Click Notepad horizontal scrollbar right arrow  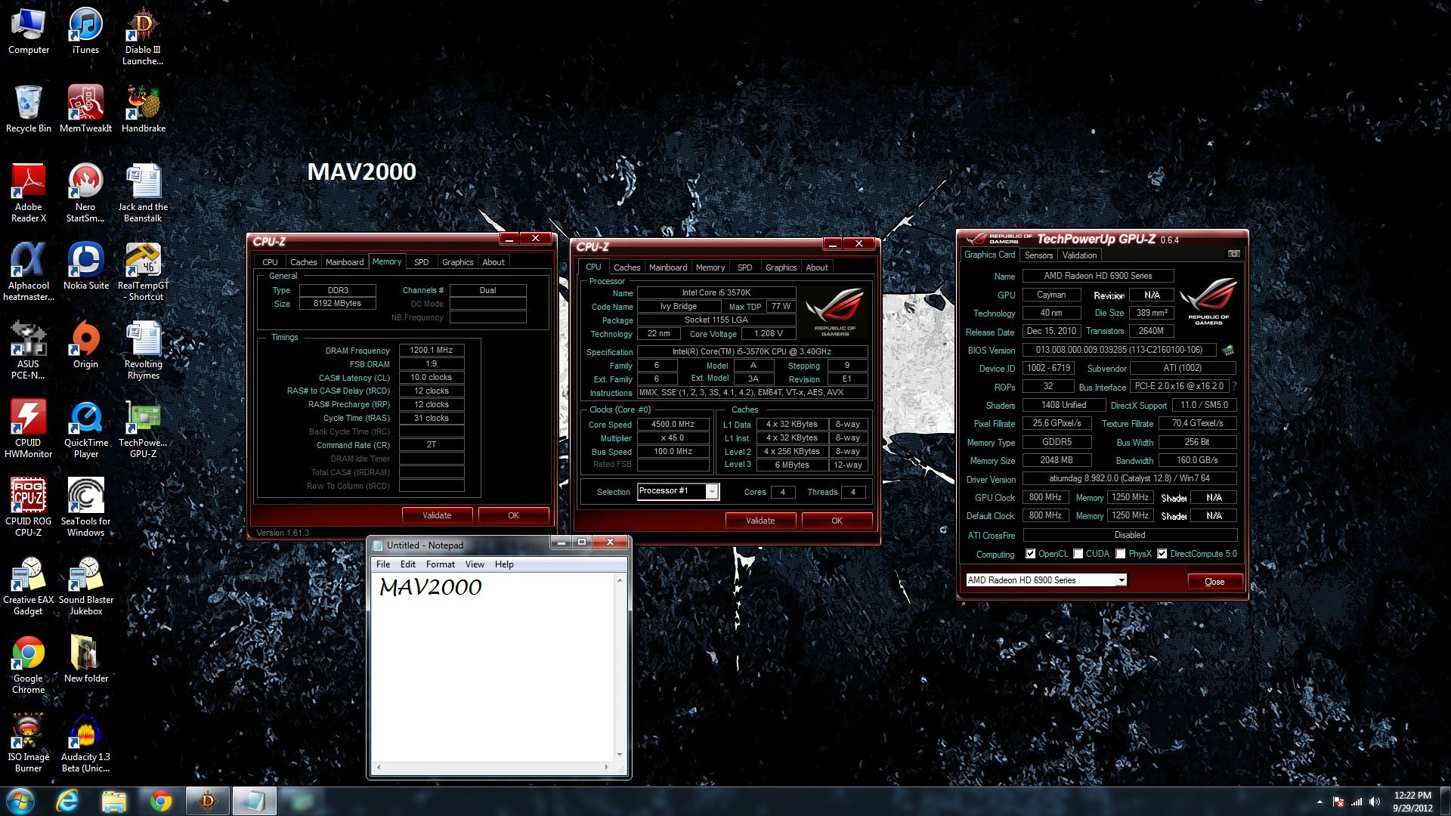click(x=607, y=767)
